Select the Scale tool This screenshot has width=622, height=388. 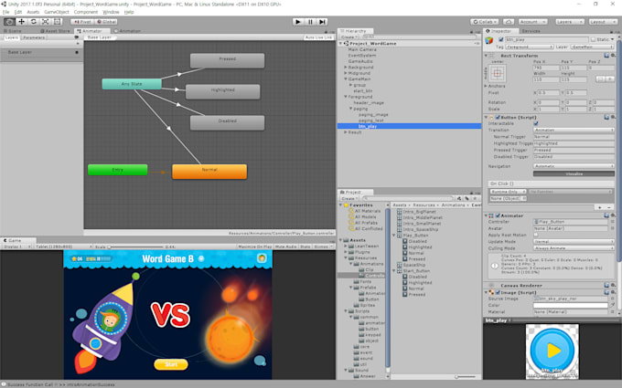(x=47, y=21)
